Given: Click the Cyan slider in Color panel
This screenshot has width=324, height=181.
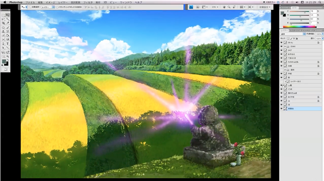Looking at the screenshot, I should 299,11.
